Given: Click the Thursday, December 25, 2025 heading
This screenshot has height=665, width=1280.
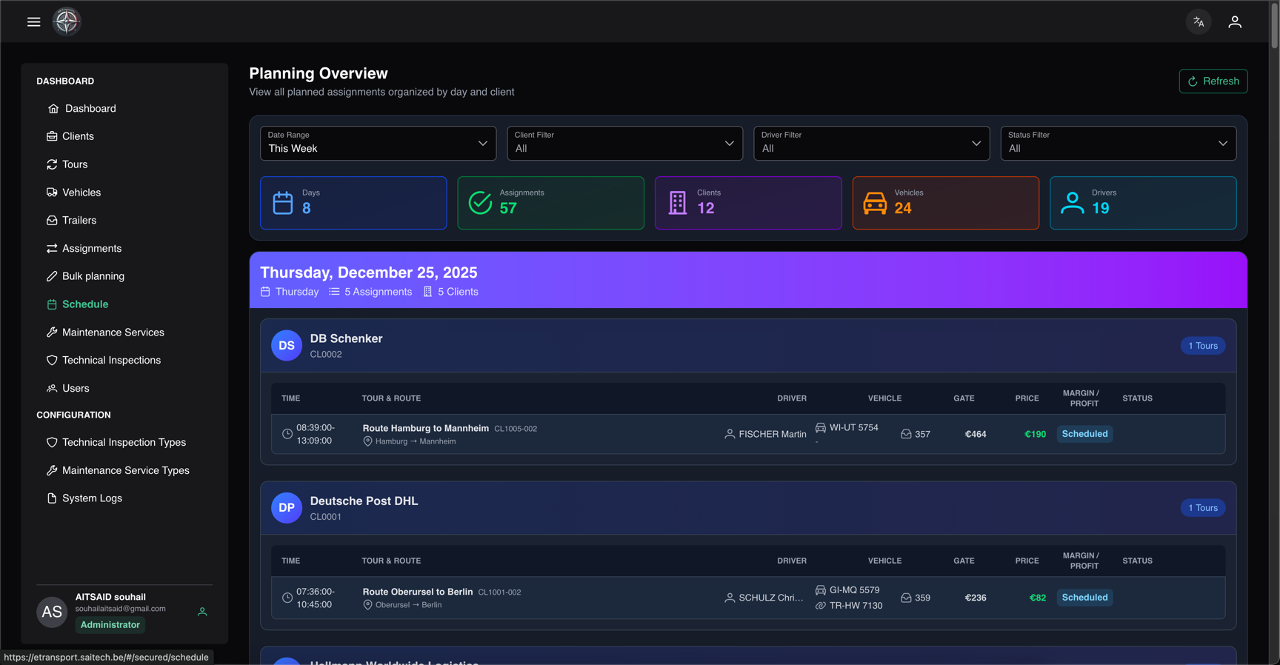Looking at the screenshot, I should click(369, 273).
